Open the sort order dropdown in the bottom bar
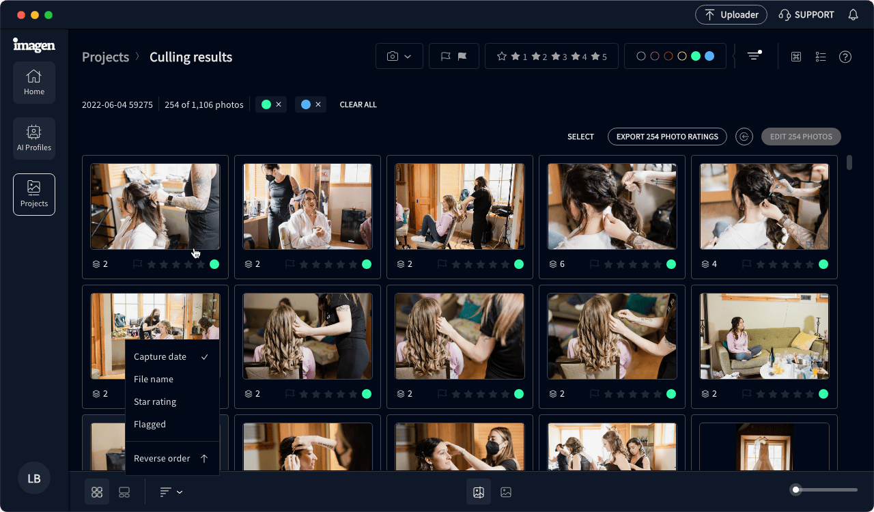This screenshot has height=512, width=874. (x=171, y=492)
